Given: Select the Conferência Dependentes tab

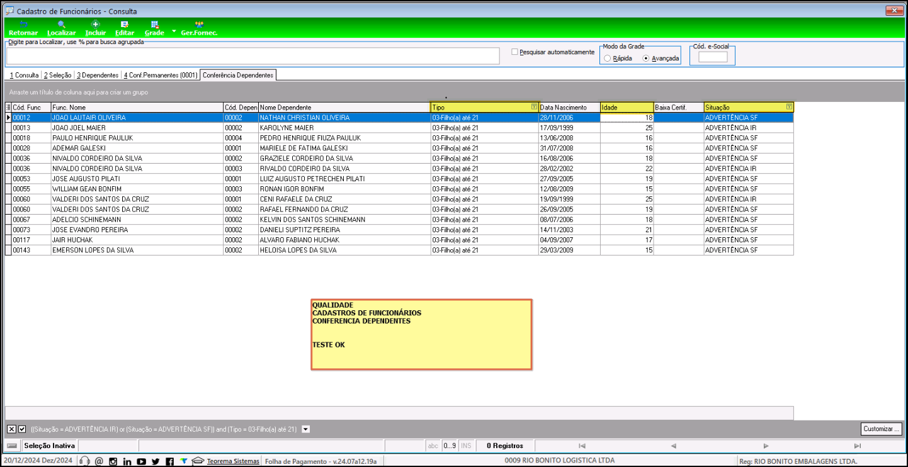Looking at the screenshot, I should pyautogui.click(x=238, y=75).
